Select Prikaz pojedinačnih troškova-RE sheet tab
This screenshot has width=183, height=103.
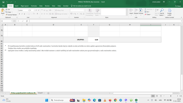[x=23, y=93]
